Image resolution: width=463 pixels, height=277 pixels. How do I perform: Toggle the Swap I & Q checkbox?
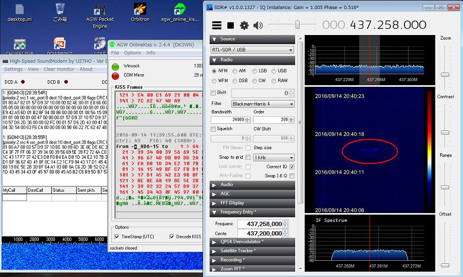tap(292, 176)
